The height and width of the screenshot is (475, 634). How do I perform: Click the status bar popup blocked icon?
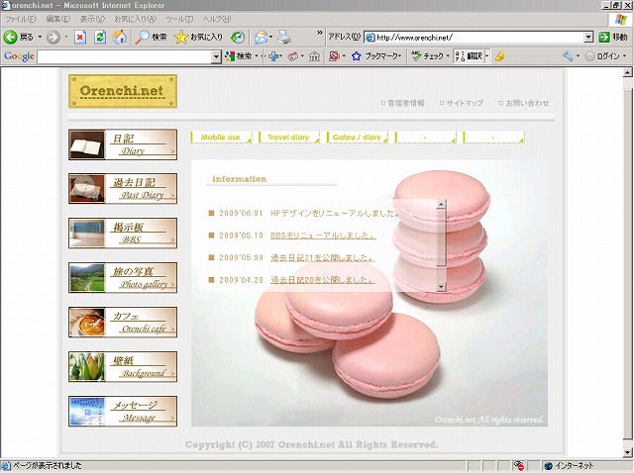[519, 466]
